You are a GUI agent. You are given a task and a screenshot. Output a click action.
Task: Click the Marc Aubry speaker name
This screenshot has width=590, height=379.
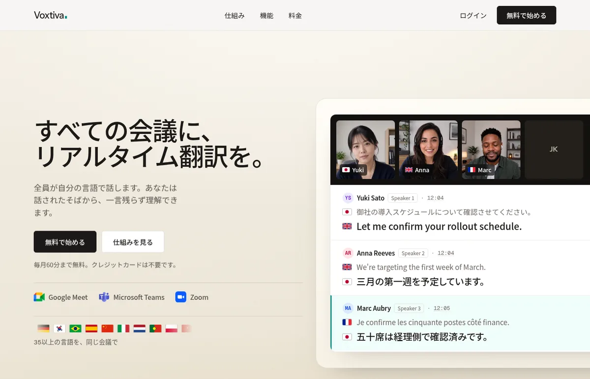pos(374,308)
